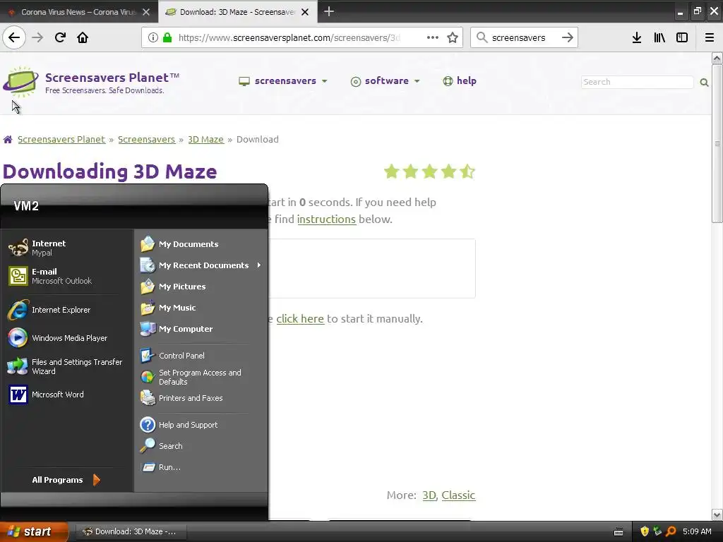723x542 pixels.
Task: Open Windows Media Player
Action: [x=68, y=338]
